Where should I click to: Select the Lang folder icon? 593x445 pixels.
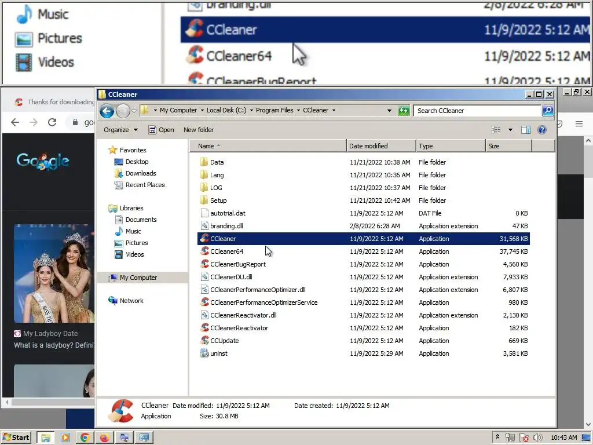[204, 175]
